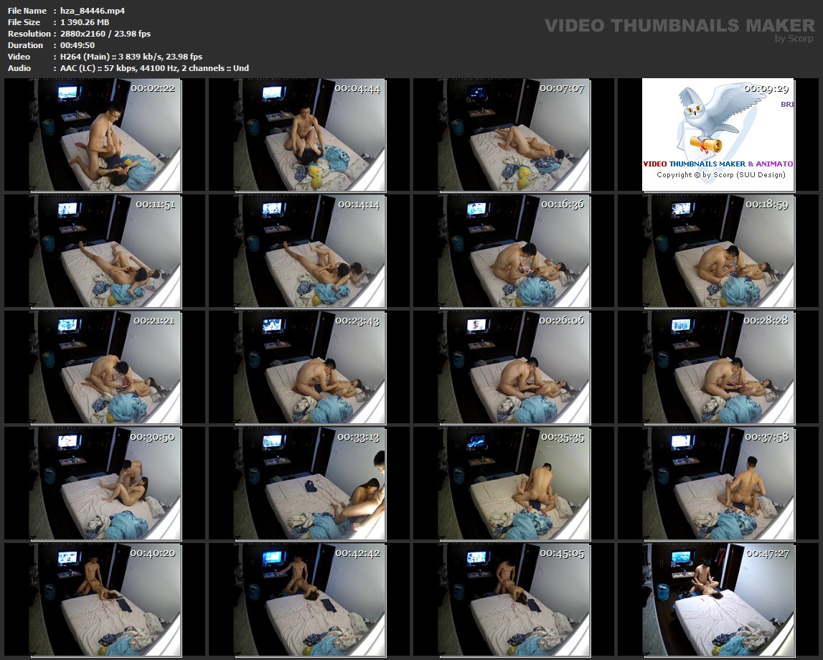
Task: Select the thumbnail stamped 00:37:58
Action: (718, 484)
